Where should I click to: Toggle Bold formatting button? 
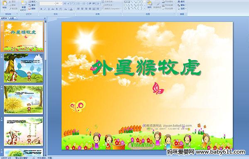pyautogui.click(x=41, y=9)
